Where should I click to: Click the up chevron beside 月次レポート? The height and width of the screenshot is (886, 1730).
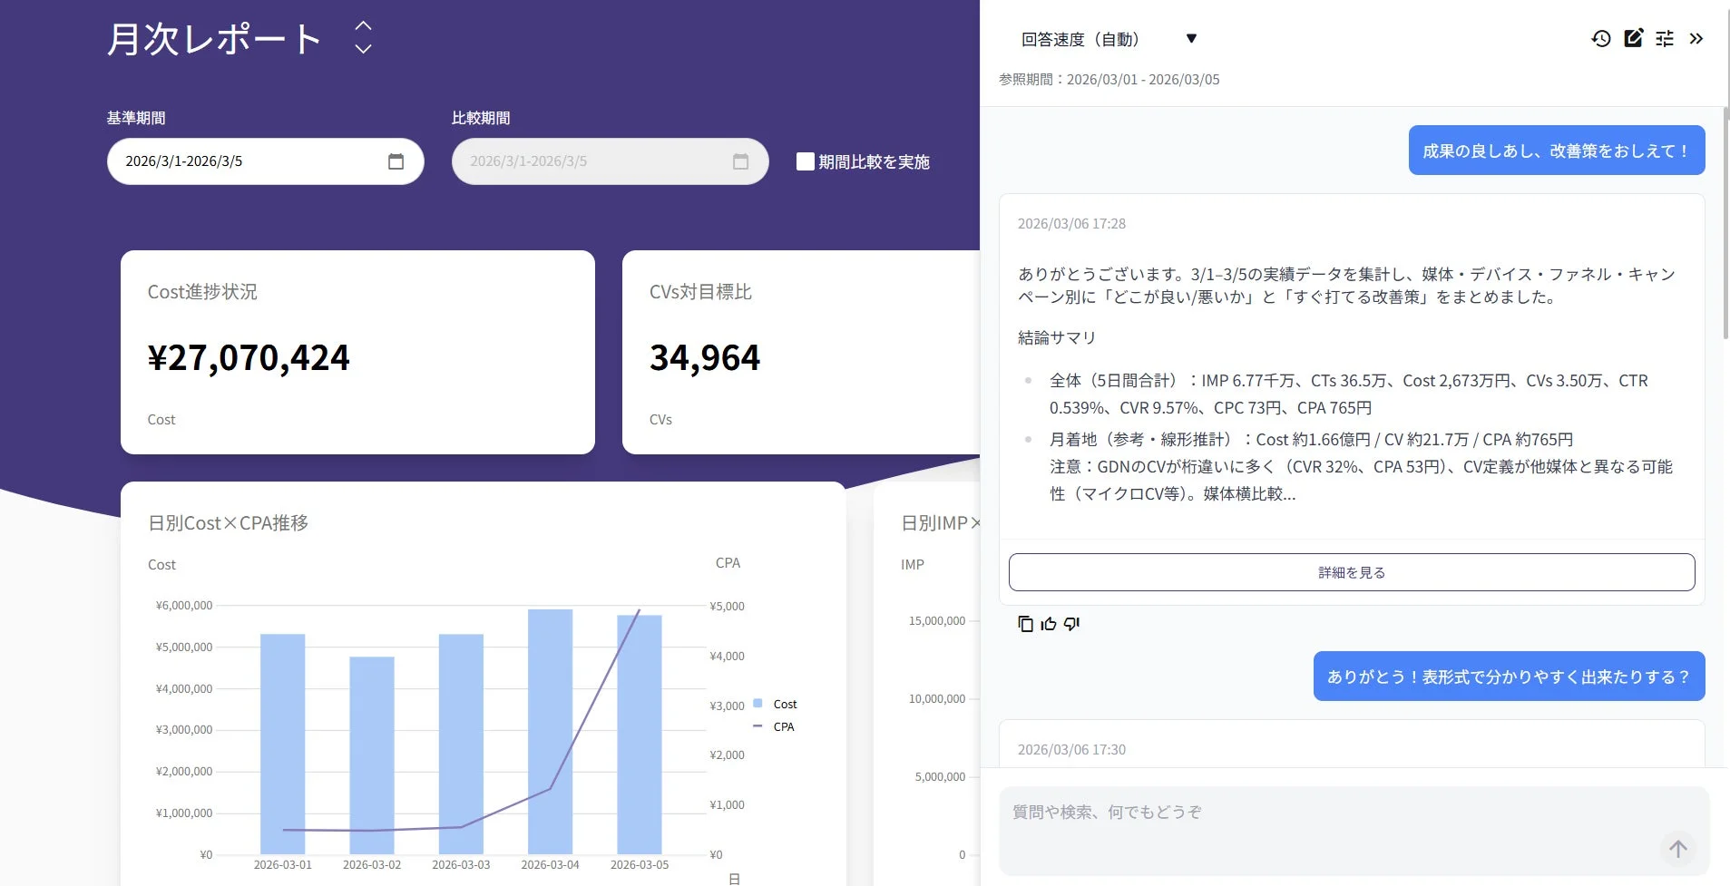tap(362, 27)
